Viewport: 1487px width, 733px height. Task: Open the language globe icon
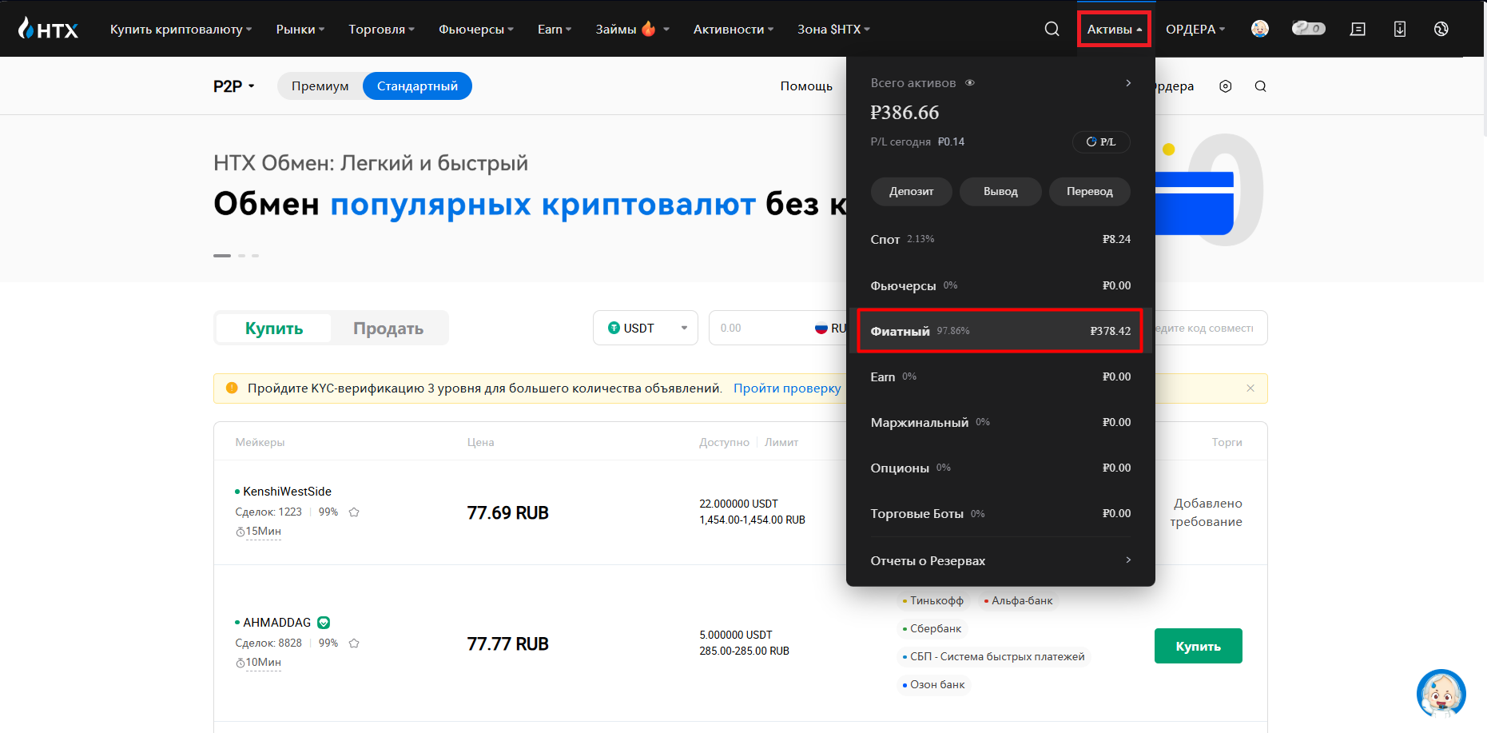coord(1441,29)
